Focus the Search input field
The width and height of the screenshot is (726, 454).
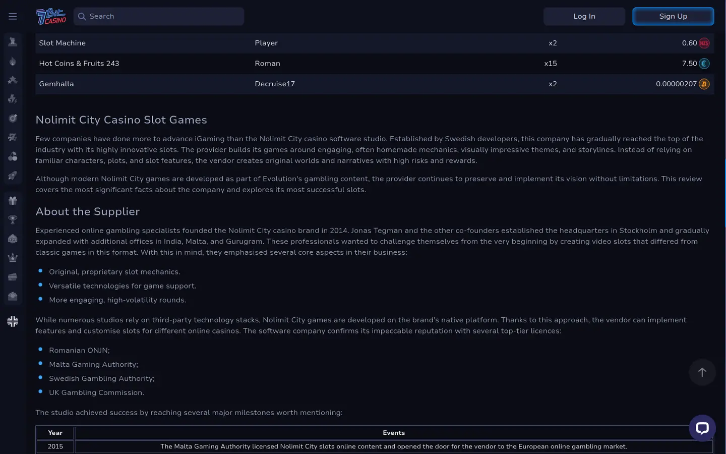point(159,16)
